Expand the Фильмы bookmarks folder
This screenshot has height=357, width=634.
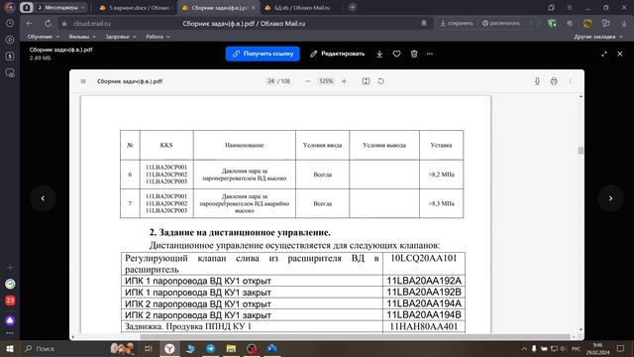82,37
